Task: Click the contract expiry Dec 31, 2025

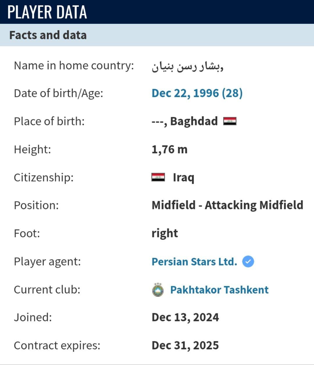Action: [185, 345]
